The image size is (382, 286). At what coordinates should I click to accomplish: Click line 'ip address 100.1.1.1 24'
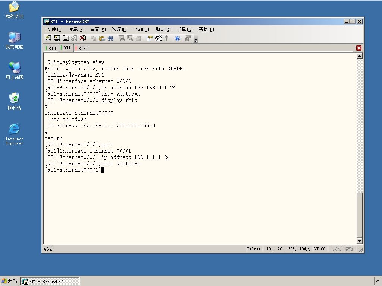(x=136, y=157)
